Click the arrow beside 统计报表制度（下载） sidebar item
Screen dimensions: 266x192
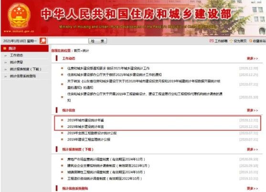pos(6,69)
